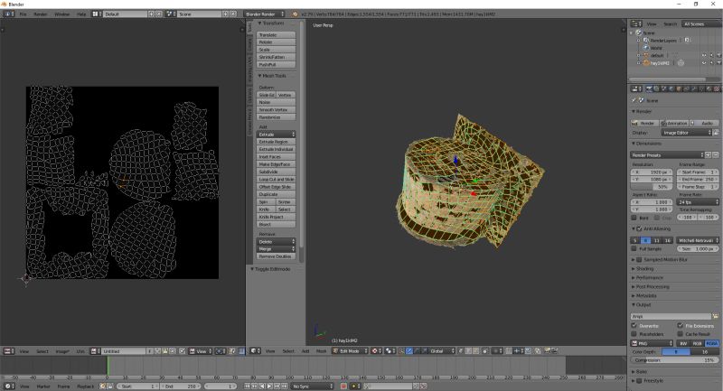Enable the Sampled Motion Blur checkbox
Screen dimensions: 723x391
coord(639,260)
